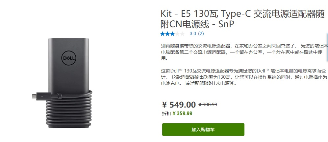Screen dimensions: 328x142
Task: Open the (2) review count link
Action: click(x=201, y=34)
